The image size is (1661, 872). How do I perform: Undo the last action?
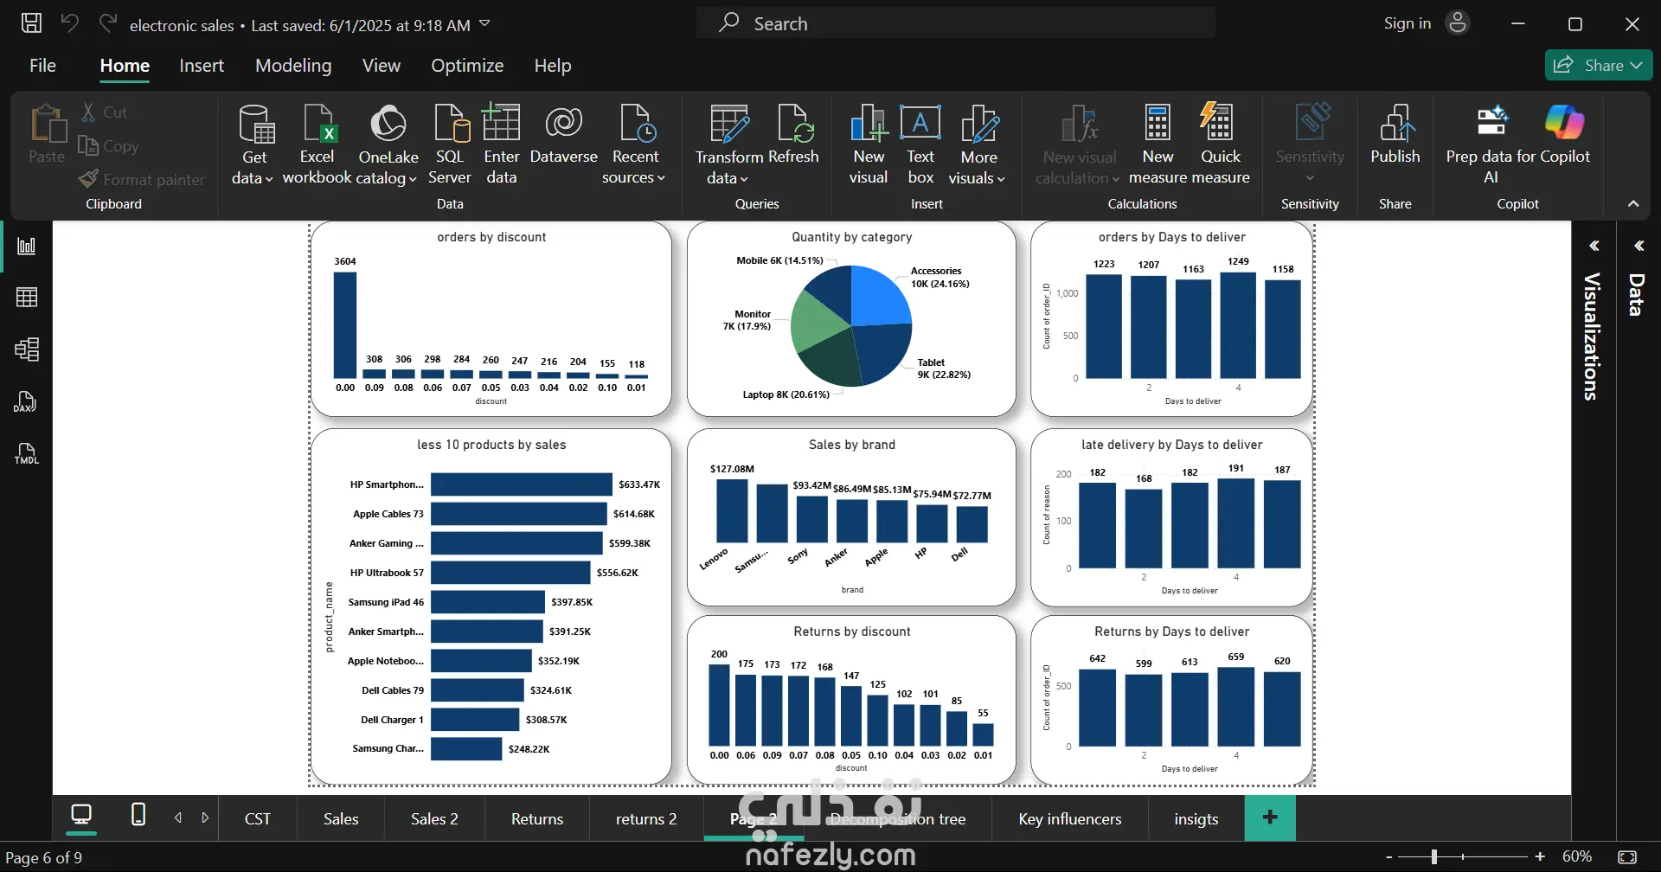click(x=69, y=23)
